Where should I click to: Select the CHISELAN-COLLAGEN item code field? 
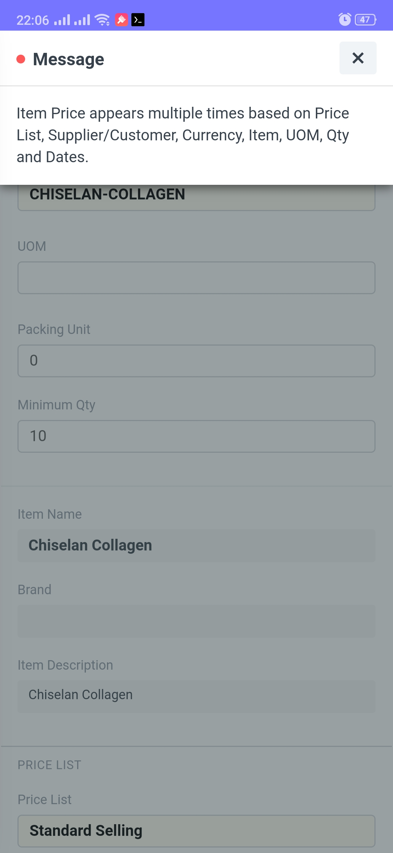(x=196, y=197)
